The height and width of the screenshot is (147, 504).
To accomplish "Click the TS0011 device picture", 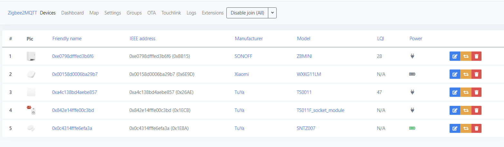I will coord(31,92).
